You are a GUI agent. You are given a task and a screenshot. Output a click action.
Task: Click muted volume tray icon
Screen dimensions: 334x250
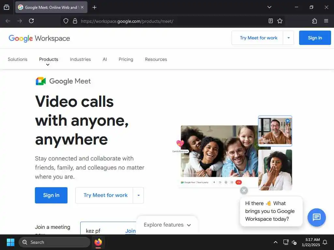(294, 242)
